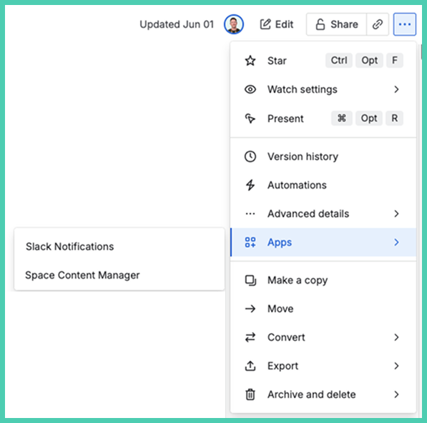Click the user avatar thumbnail
427x423 pixels.
pos(234,24)
